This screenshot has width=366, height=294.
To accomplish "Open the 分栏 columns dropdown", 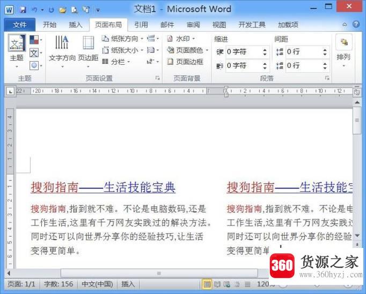I will pos(116,62).
